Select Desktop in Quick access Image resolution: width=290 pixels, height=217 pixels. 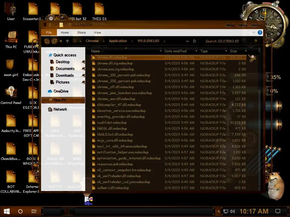click(63, 62)
